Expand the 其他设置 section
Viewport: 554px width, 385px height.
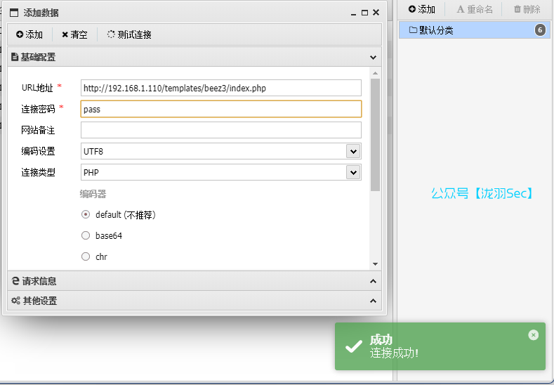(374, 301)
